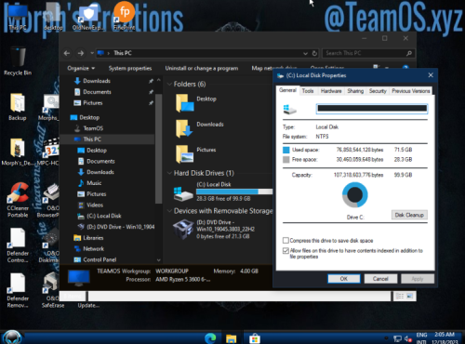
Task: Open the FirePrint desktop shortcut
Action: click(124, 16)
